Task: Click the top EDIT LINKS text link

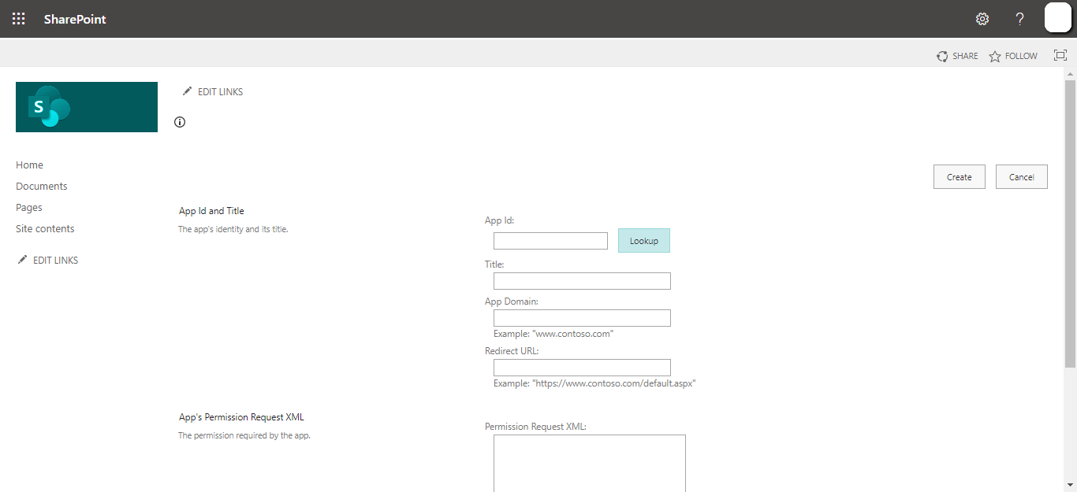Action: [220, 92]
